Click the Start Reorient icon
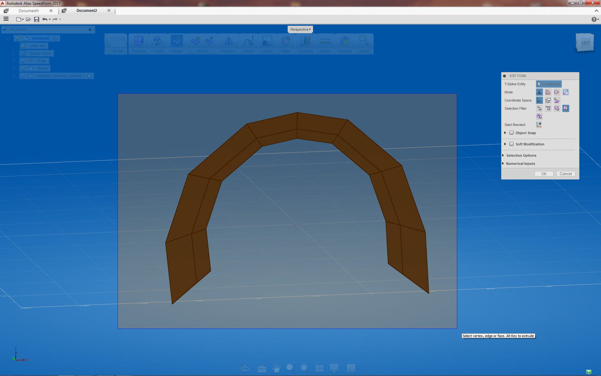Screen dimensions: 601x376 539,125
